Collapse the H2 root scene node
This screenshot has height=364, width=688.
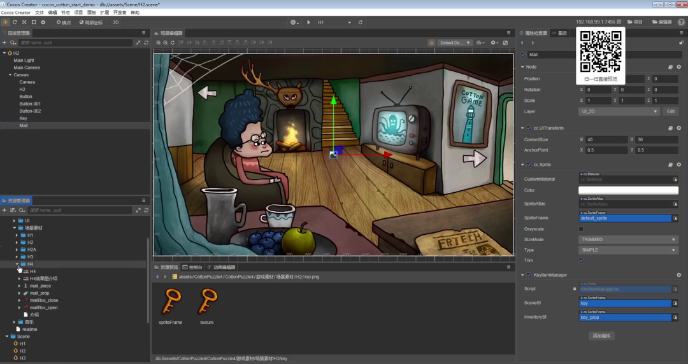(4, 53)
